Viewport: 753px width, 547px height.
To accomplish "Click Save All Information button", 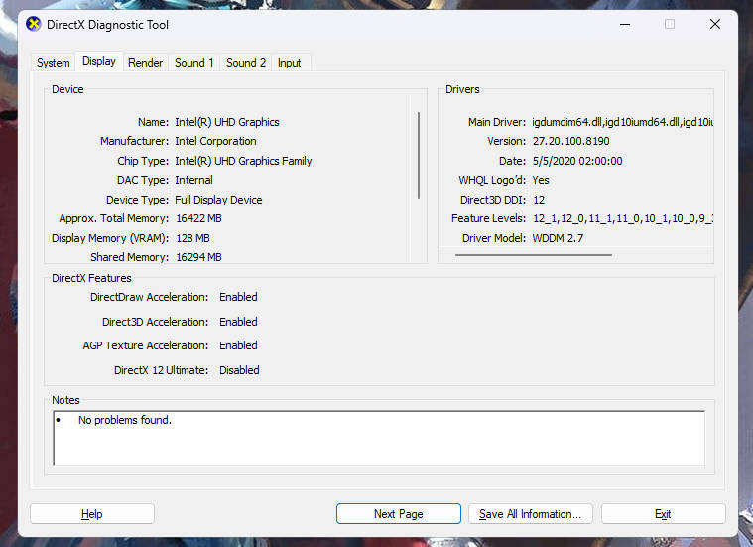I will 531,514.
